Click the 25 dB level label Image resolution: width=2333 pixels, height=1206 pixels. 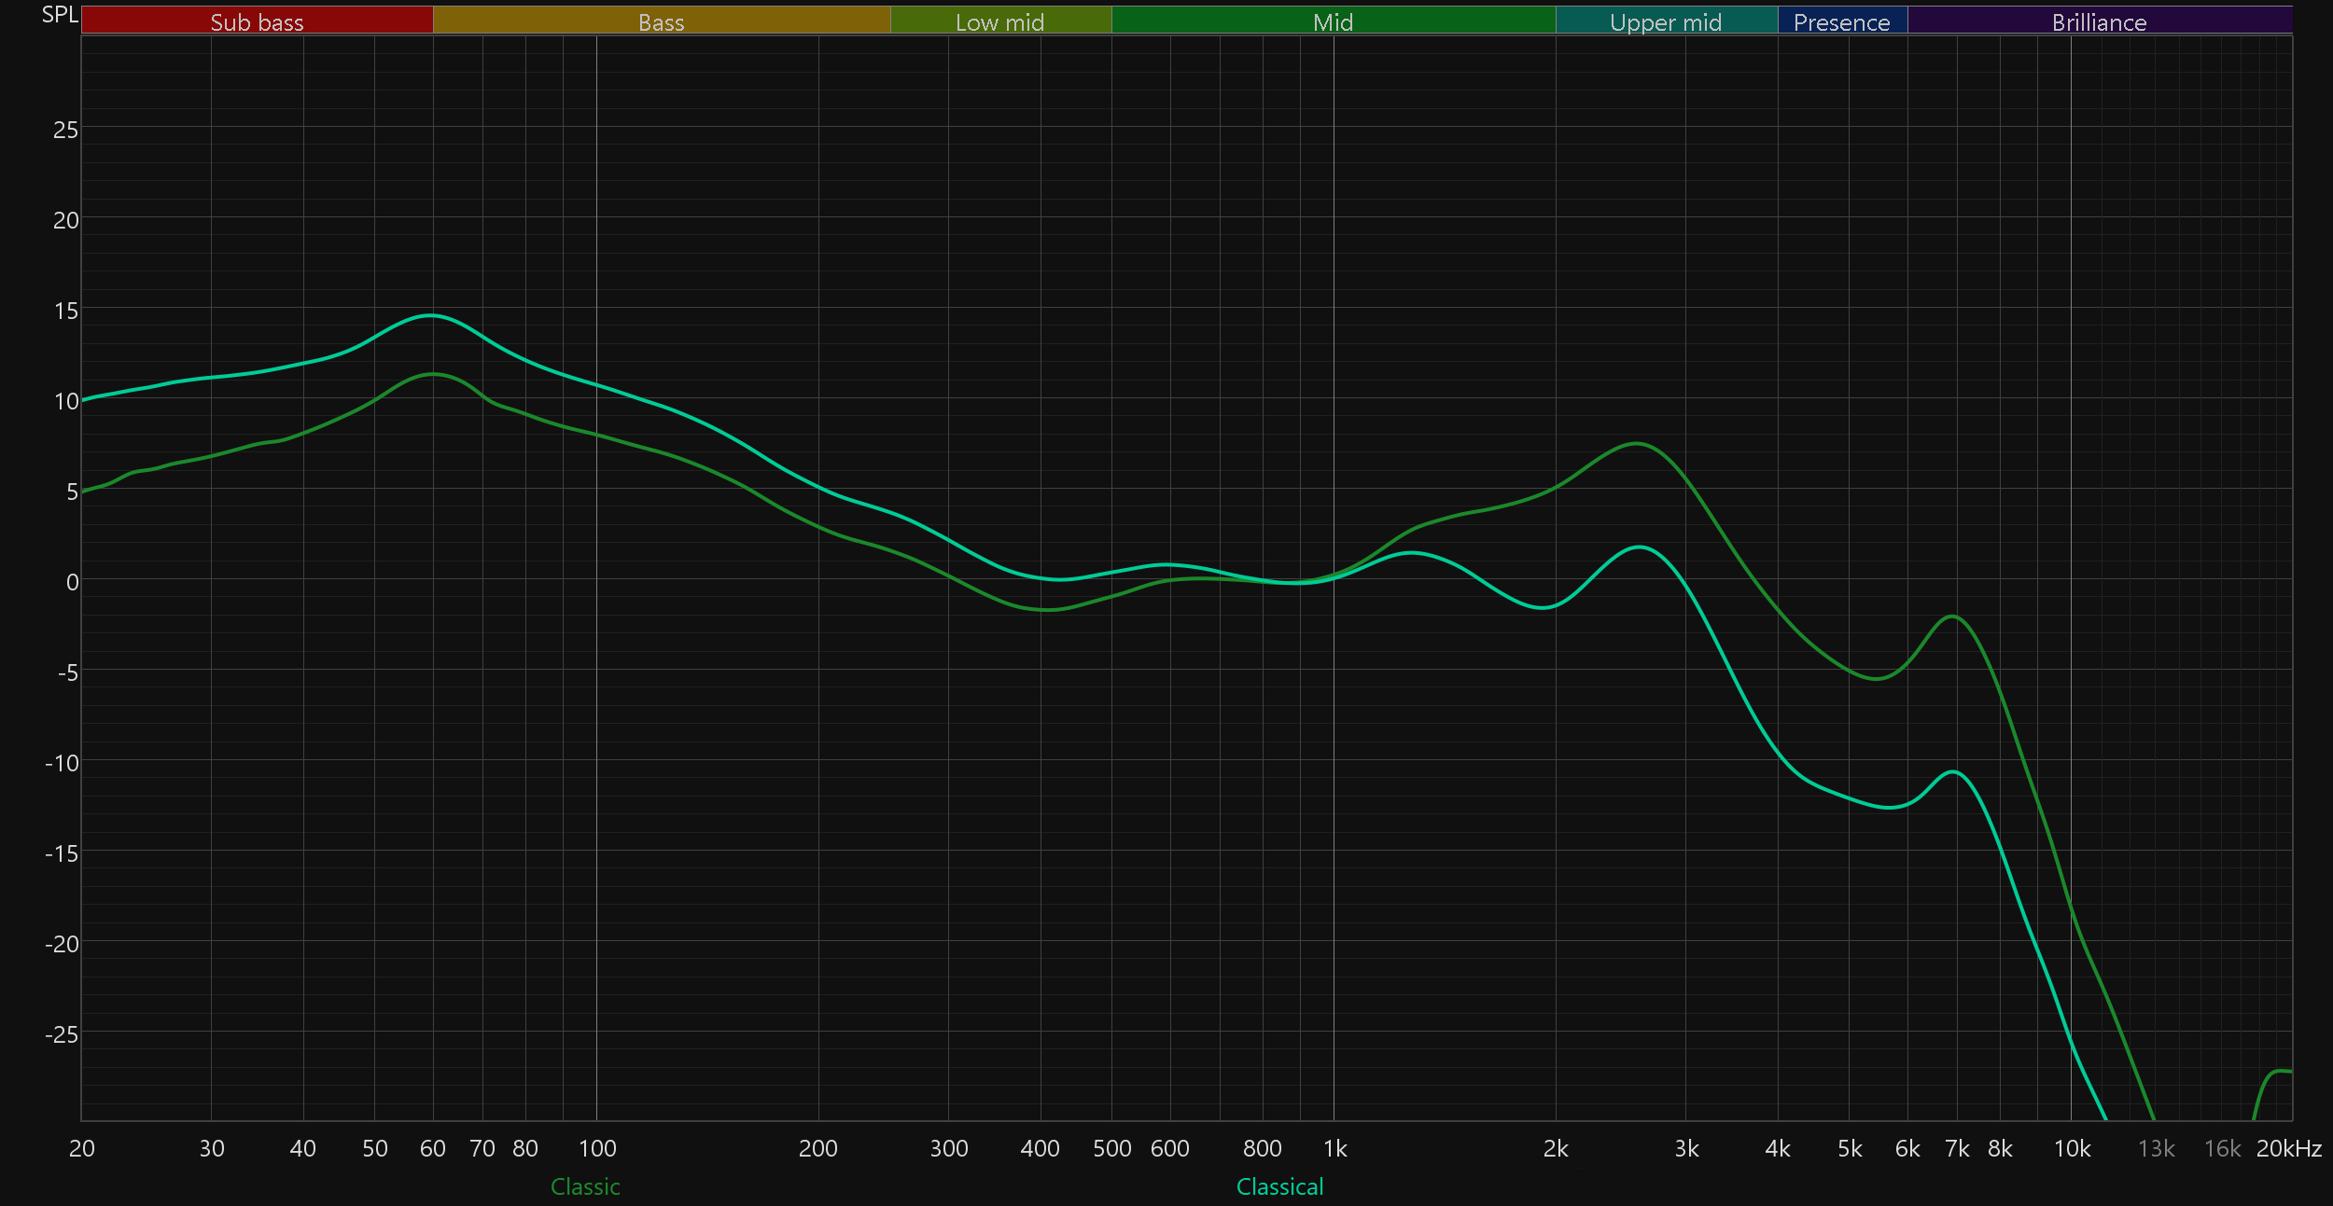(65, 130)
